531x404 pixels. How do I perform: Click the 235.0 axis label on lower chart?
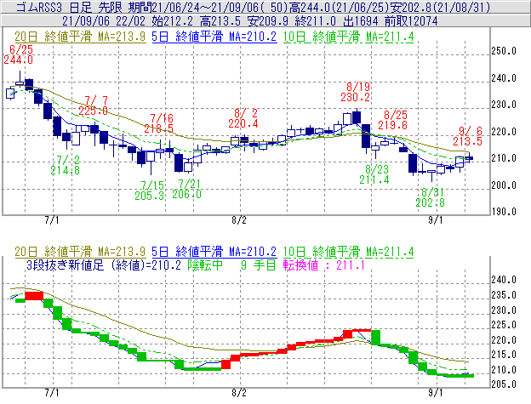point(504,295)
